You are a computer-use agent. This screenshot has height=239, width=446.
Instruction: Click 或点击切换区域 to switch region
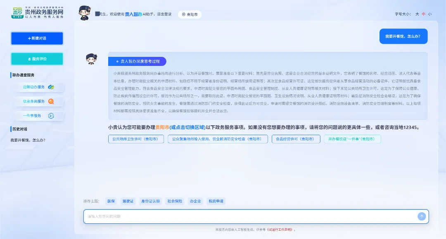187,127
